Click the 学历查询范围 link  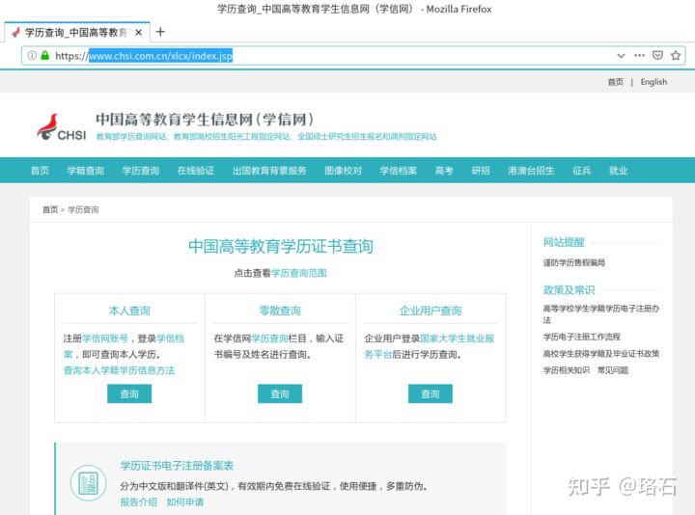click(x=298, y=273)
